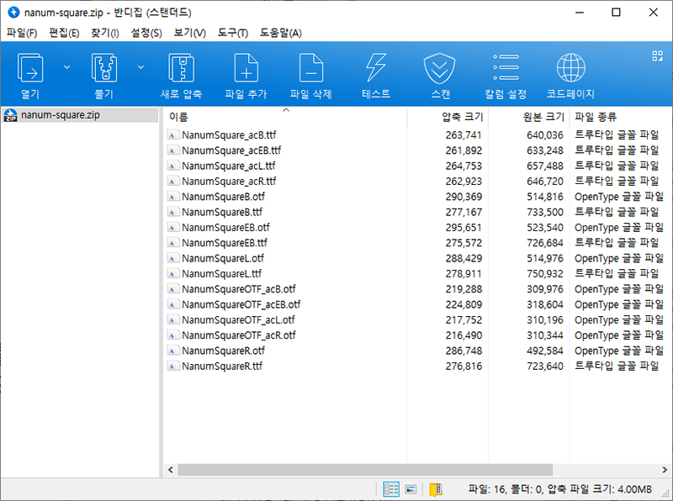Click the file icon of NanumSquareB.otf
673x501 pixels.
click(x=172, y=197)
